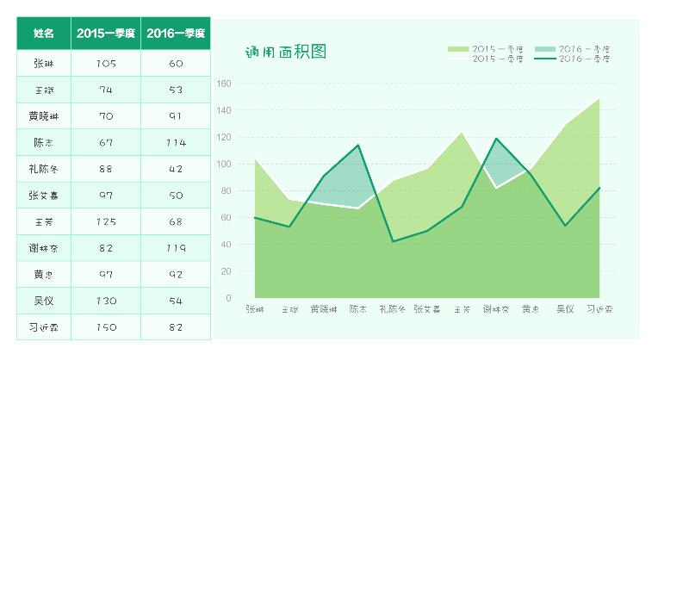
Task: Click the 2016 line low point above 礼陈冬
Action: 393,241
